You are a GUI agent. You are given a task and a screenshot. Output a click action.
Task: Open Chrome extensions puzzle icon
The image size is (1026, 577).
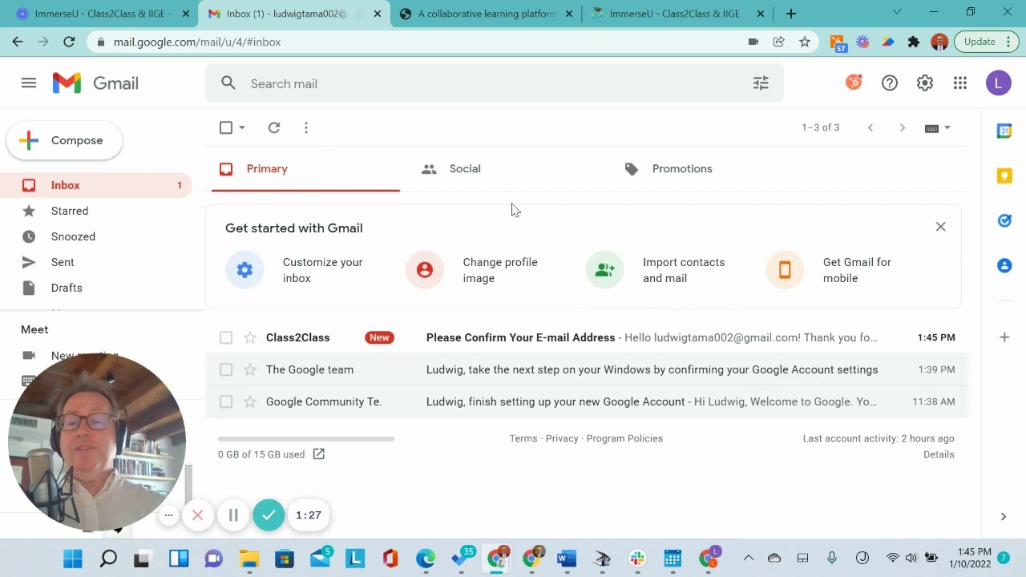pyautogui.click(x=914, y=42)
